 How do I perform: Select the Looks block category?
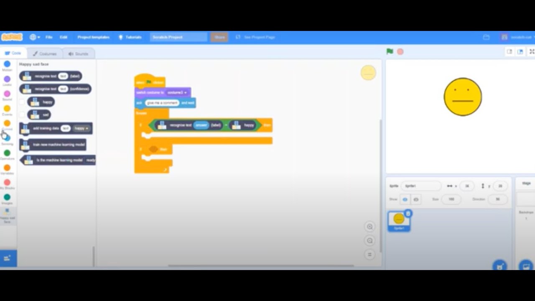(7, 81)
